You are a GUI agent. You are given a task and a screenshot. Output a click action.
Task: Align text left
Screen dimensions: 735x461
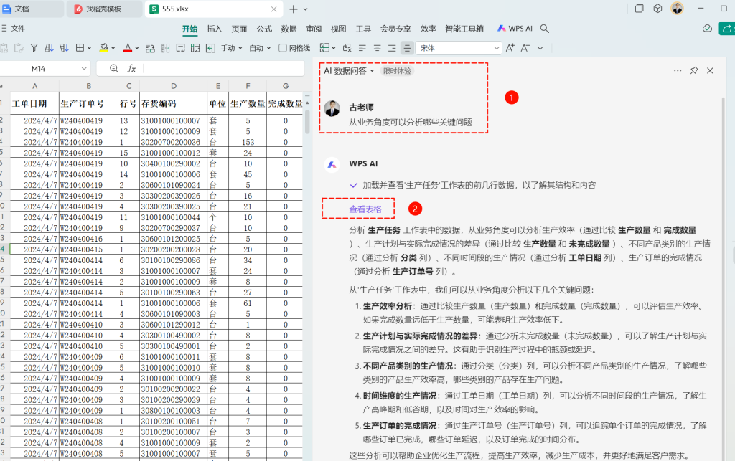362,48
